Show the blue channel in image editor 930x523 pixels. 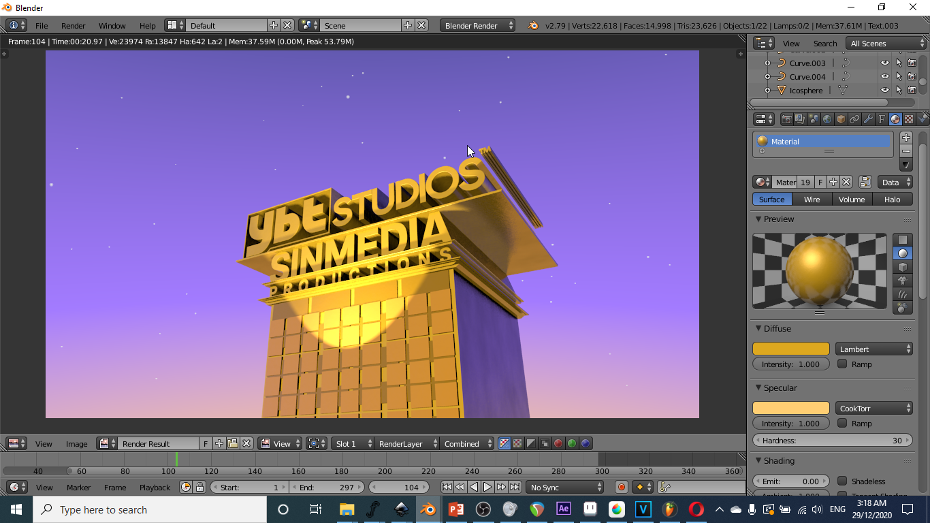click(586, 443)
